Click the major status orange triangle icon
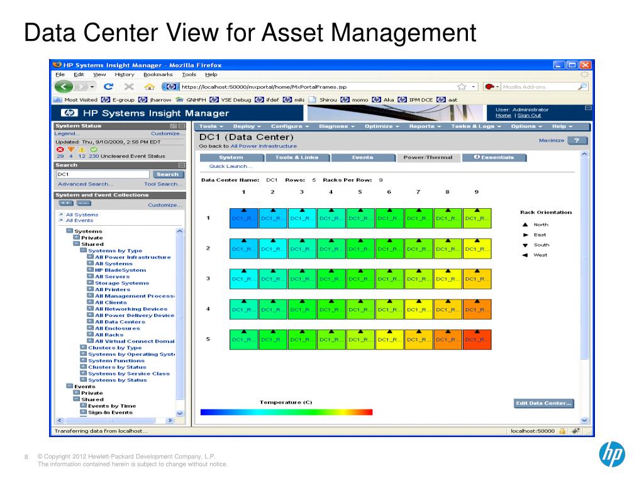 click(71, 150)
